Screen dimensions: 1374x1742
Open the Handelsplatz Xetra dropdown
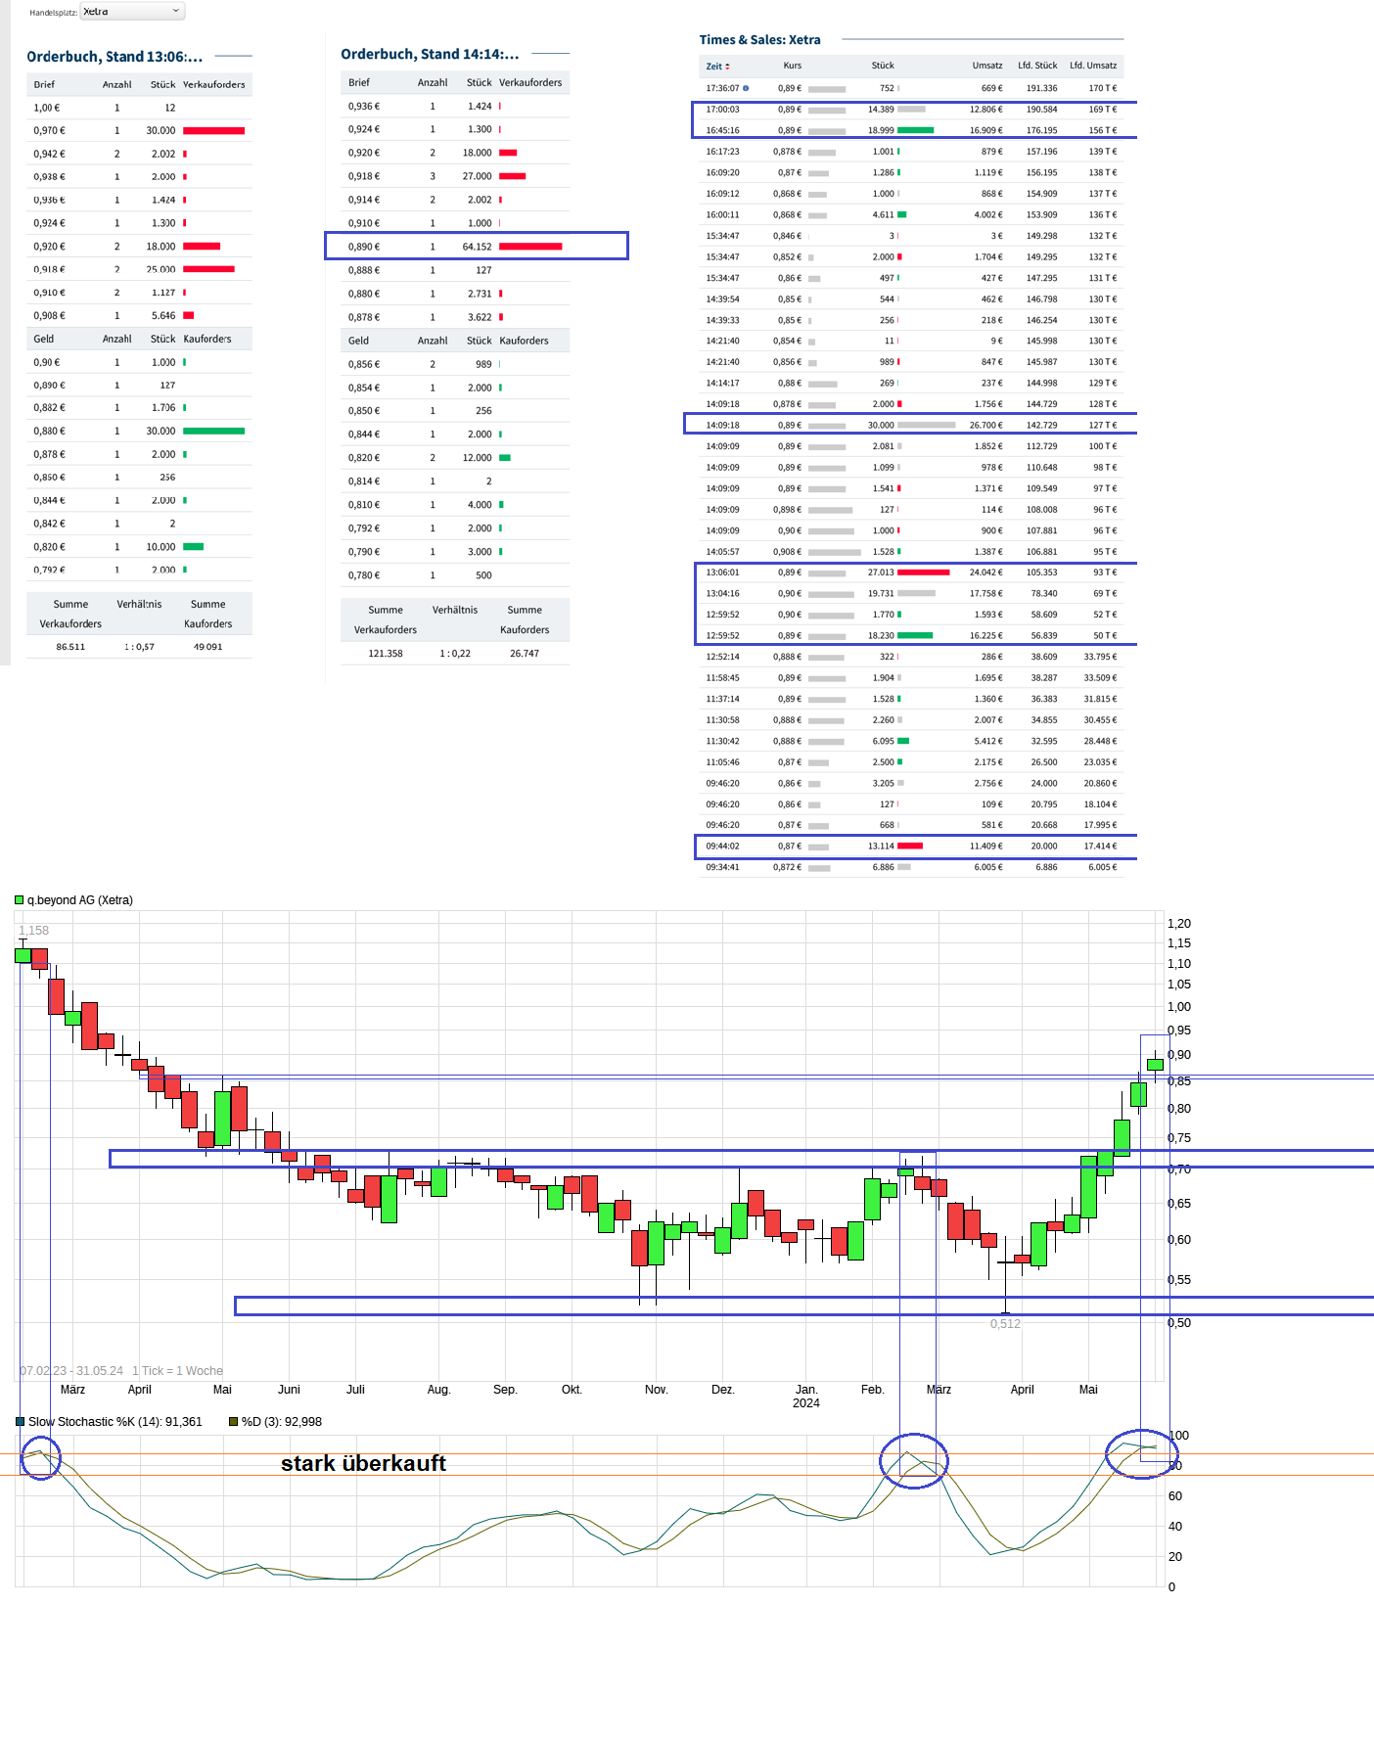pyautogui.click(x=132, y=12)
